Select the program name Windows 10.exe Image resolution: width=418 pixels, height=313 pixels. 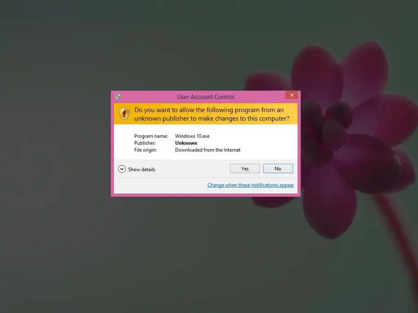coord(192,136)
